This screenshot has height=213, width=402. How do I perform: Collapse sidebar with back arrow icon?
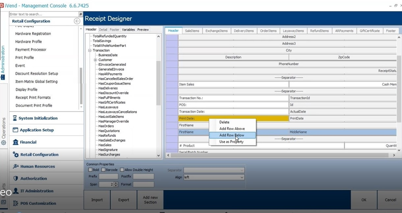[x=77, y=21]
